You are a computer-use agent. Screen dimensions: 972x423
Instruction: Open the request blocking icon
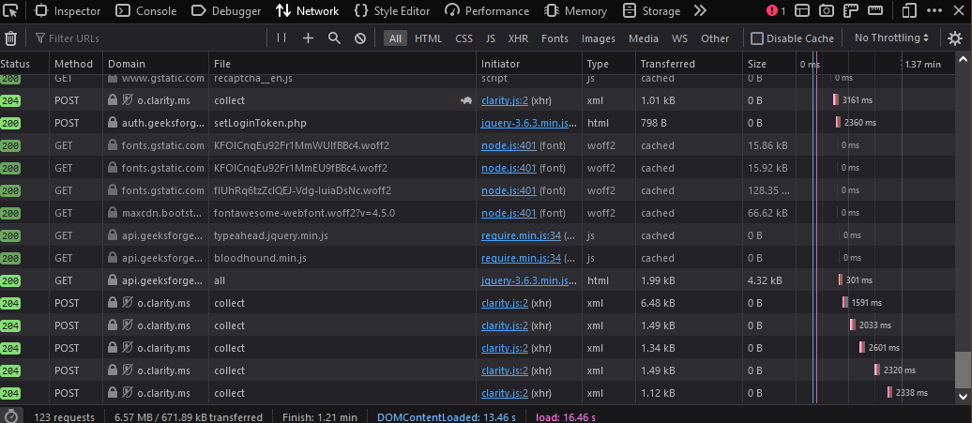coord(360,38)
